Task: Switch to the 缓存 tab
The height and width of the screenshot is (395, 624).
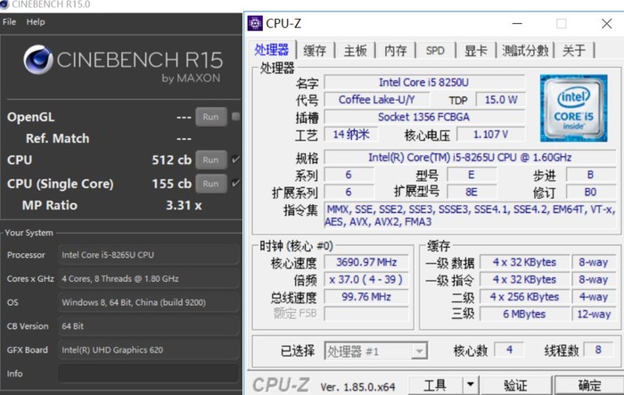Action: (x=315, y=51)
